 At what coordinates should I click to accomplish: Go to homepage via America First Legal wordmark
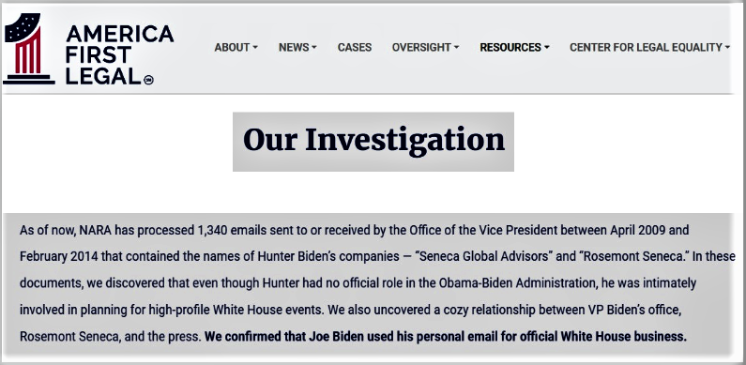pos(119,54)
